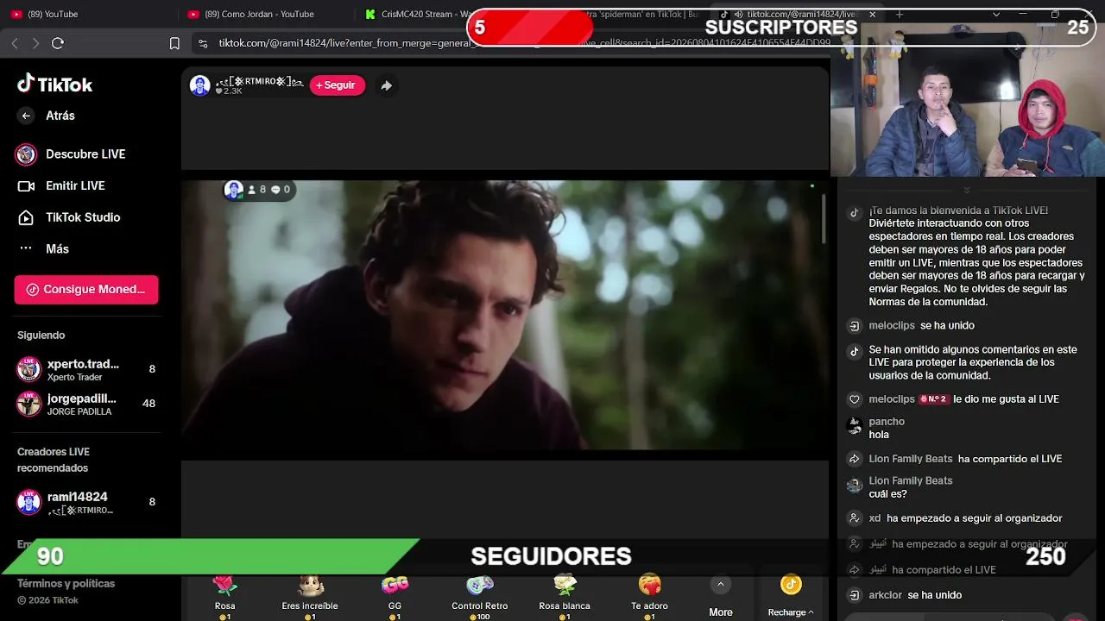
Task: Open pancho's avatar in the chat
Action: [x=855, y=425]
